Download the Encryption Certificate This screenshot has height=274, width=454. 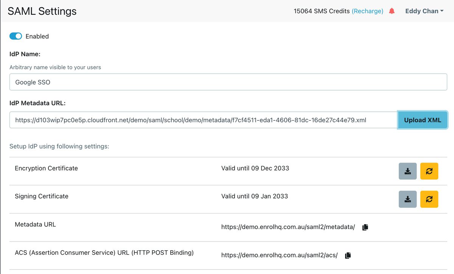pos(407,171)
